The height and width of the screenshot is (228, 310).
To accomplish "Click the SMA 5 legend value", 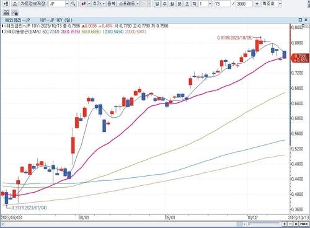I will (x=51, y=32).
